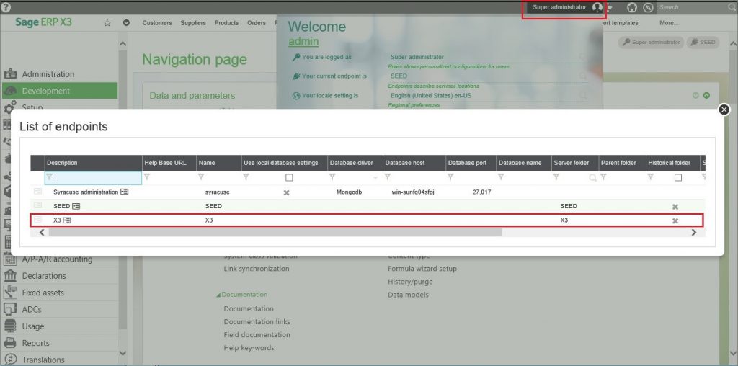
Task: Open the Database driver filter dropdown
Action: (375, 178)
